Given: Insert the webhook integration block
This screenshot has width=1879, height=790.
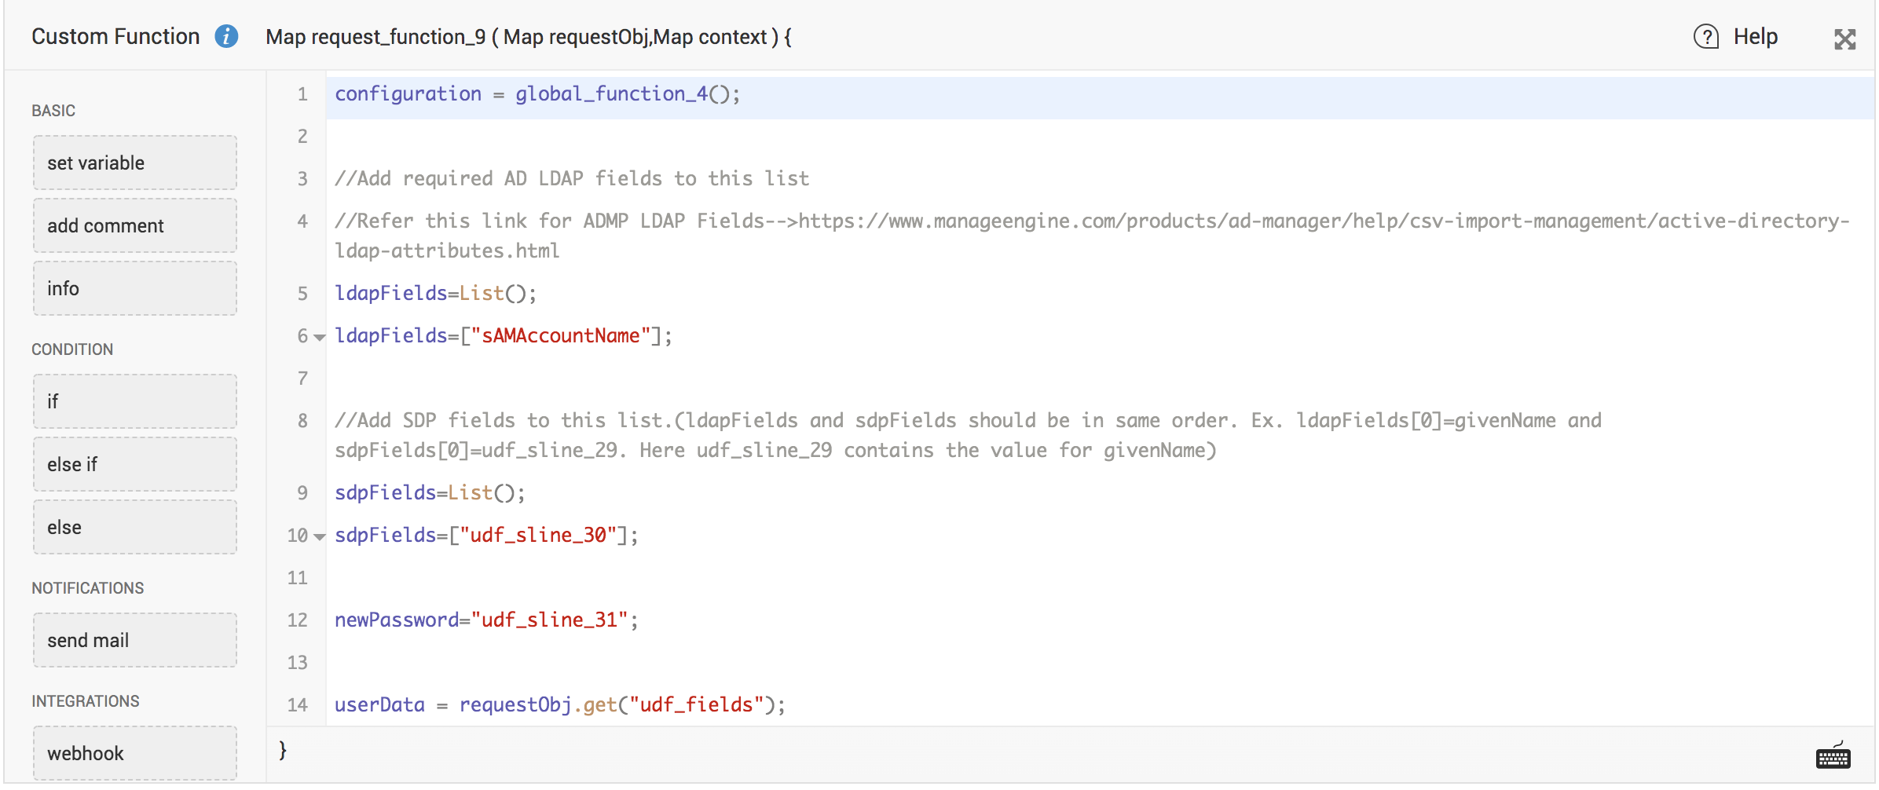Looking at the screenshot, I should pos(134,754).
